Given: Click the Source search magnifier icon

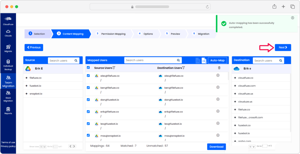Looking at the screenshot, I should pos(76,60).
